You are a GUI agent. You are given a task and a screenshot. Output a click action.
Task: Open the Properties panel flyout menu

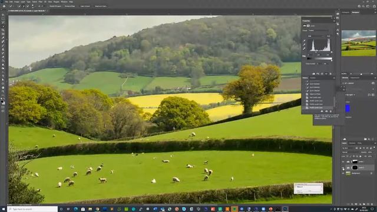coord(334,21)
